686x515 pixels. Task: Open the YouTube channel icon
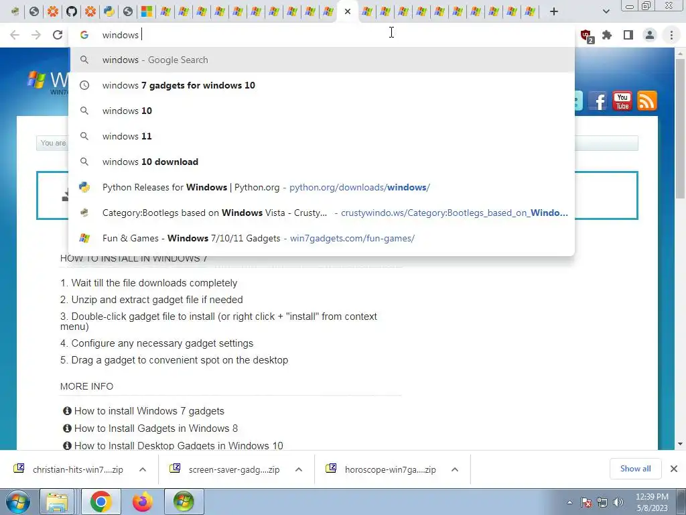pyautogui.click(x=622, y=101)
